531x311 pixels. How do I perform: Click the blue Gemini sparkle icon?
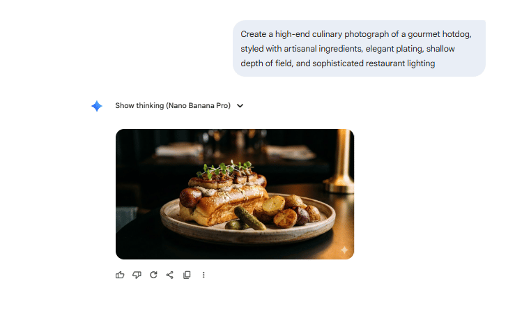click(x=97, y=106)
